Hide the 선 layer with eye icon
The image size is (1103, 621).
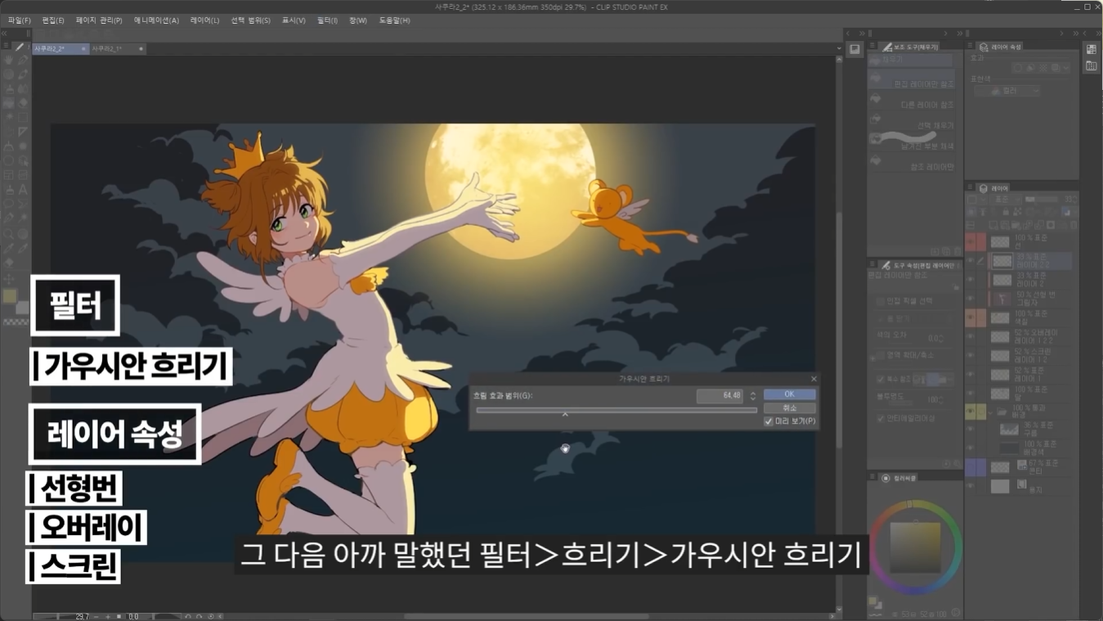point(970,241)
